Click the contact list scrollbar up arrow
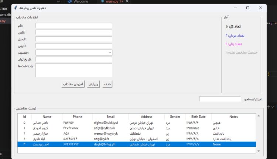The width and height of the screenshot is (277, 159). (x=259, y=116)
